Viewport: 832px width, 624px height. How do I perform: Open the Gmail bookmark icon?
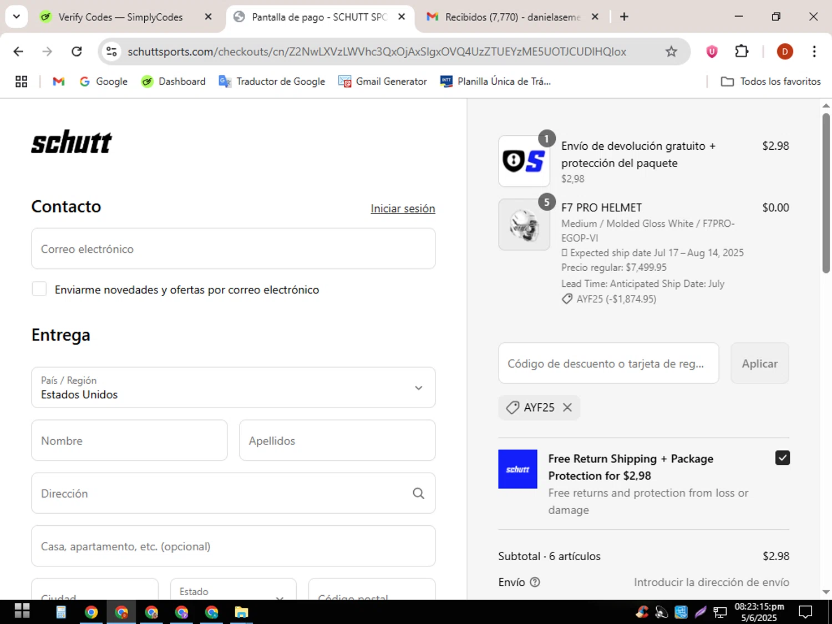coord(59,82)
